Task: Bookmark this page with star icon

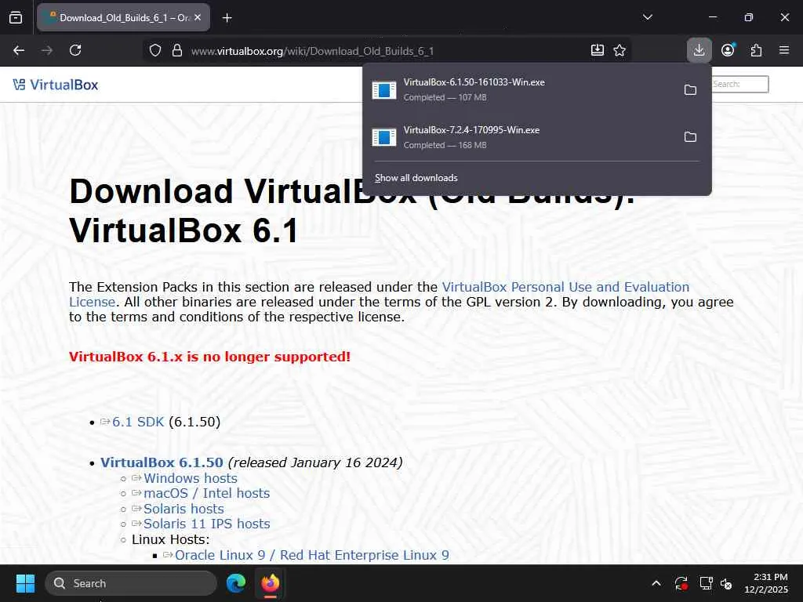Action: click(620, 50)
